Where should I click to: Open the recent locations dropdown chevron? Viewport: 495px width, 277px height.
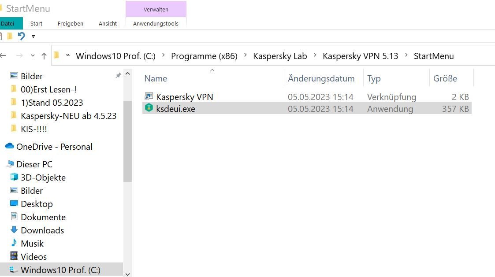click(33, 56)
